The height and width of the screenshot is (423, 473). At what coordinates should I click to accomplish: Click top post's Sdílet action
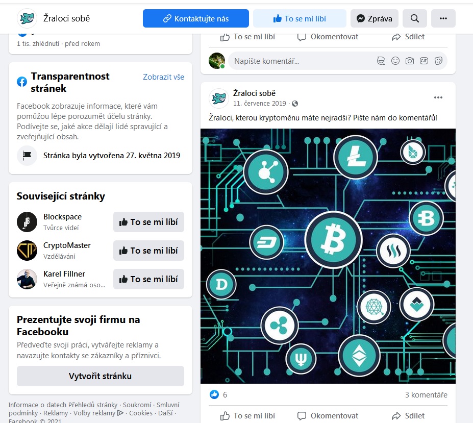tap(408, 37)
